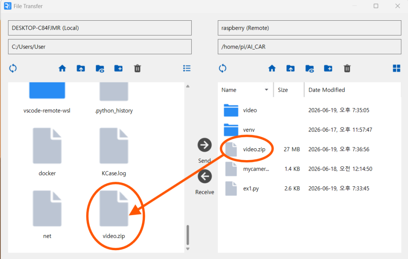Screen dimensions: 408x259
Task: Go up one folder in remote pane
Action: tap(291, 68)
